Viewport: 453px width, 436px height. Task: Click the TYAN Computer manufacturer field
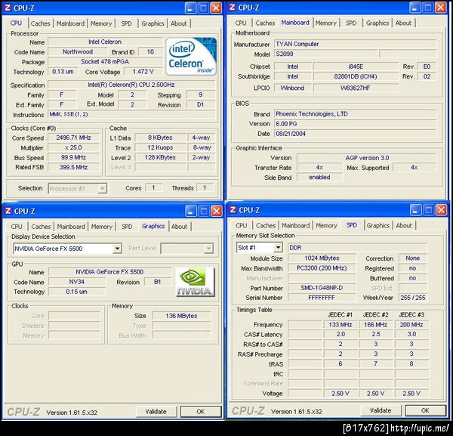355,44
